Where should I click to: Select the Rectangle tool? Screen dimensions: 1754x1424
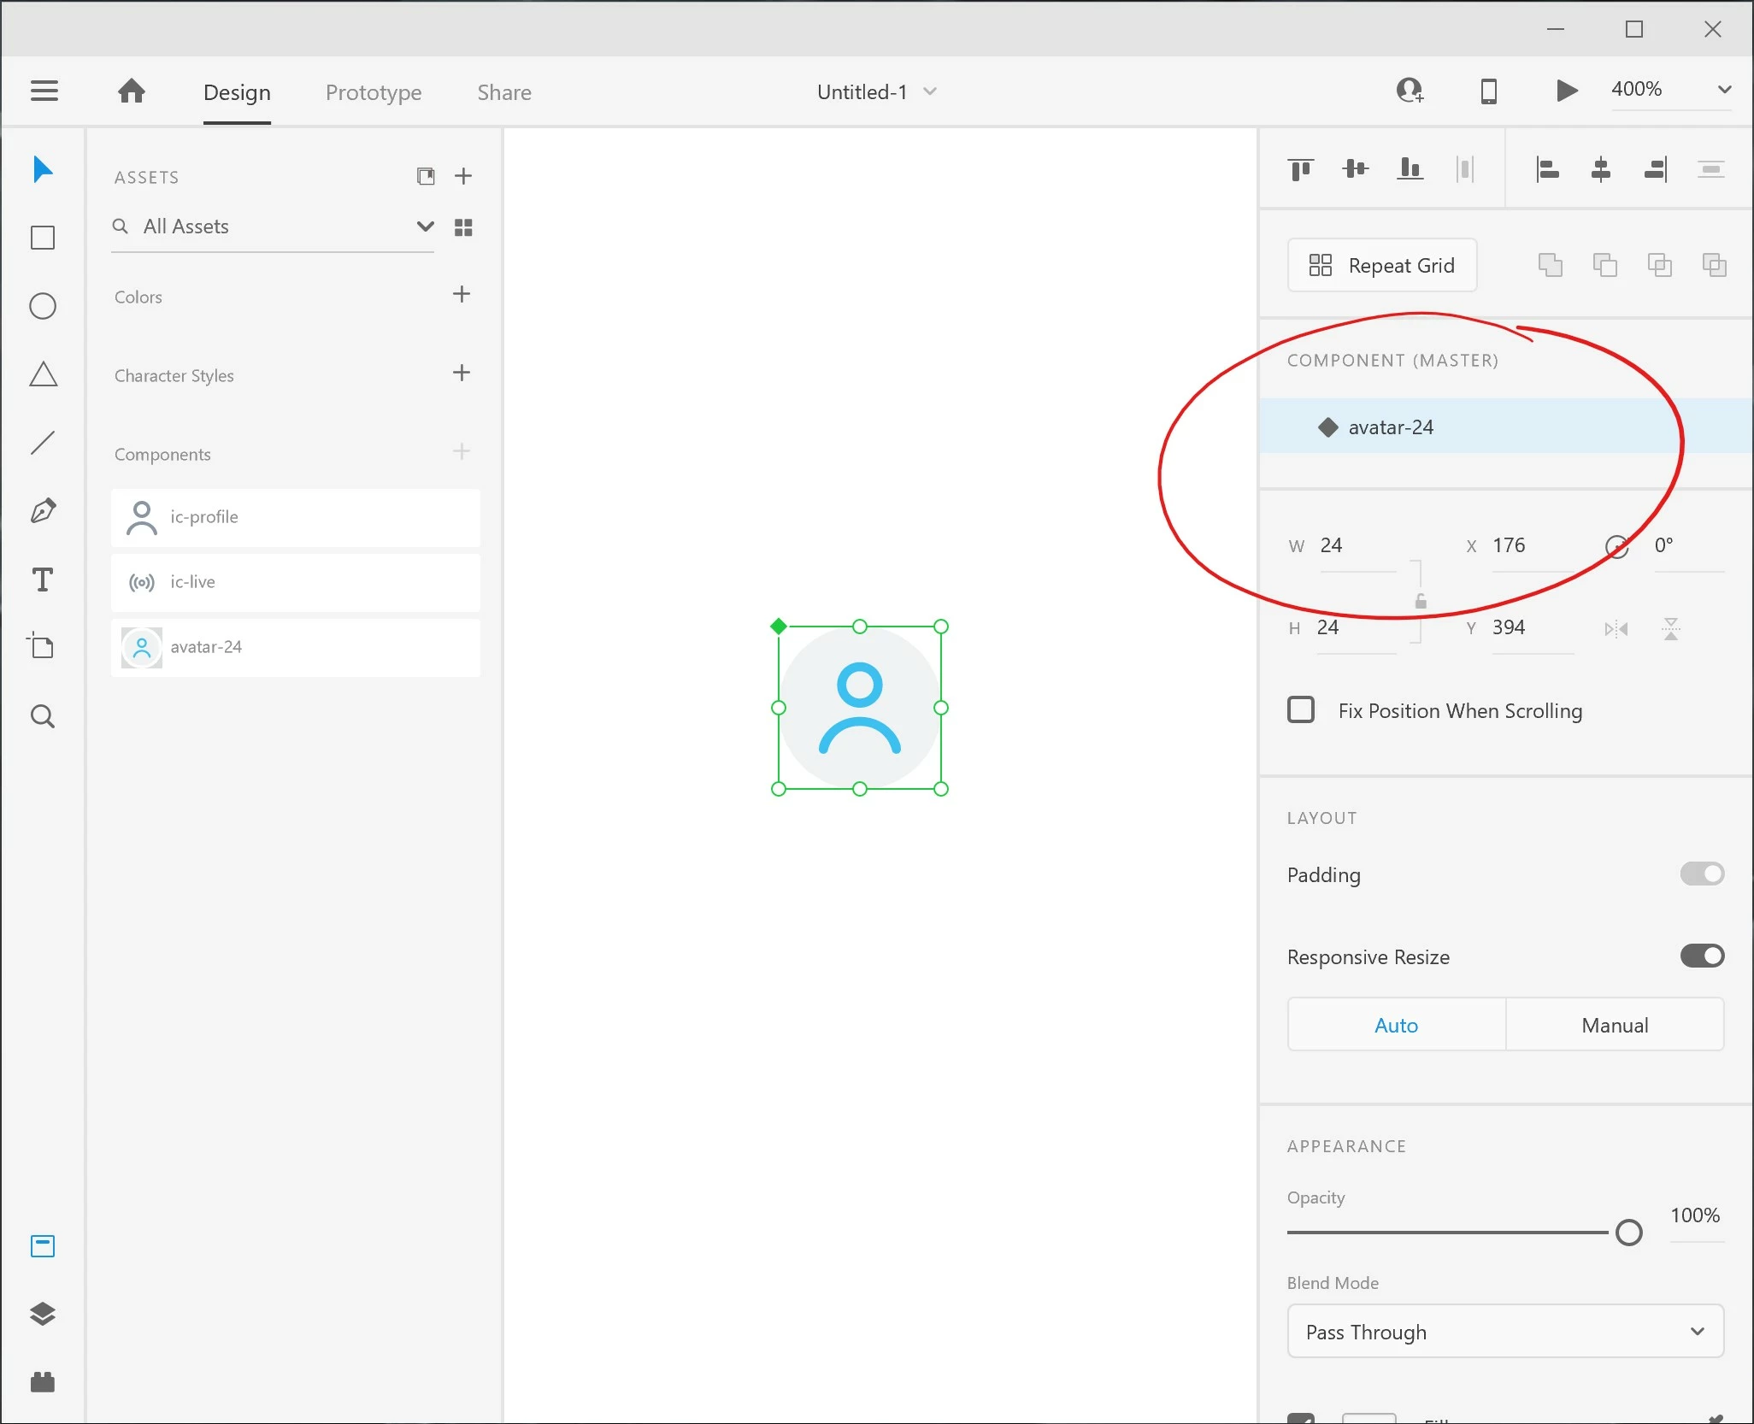coord(43,238)
